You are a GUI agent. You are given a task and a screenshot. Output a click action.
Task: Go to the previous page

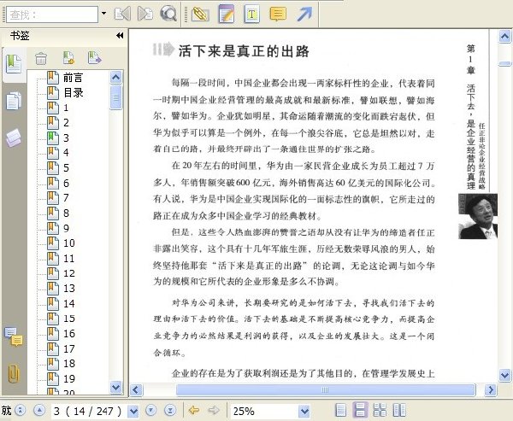(x=39, y=410)
